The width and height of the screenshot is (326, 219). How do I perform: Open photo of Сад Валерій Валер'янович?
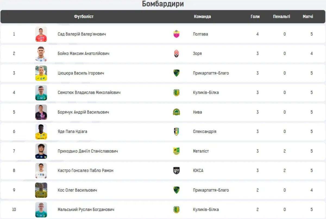[41, 34]
